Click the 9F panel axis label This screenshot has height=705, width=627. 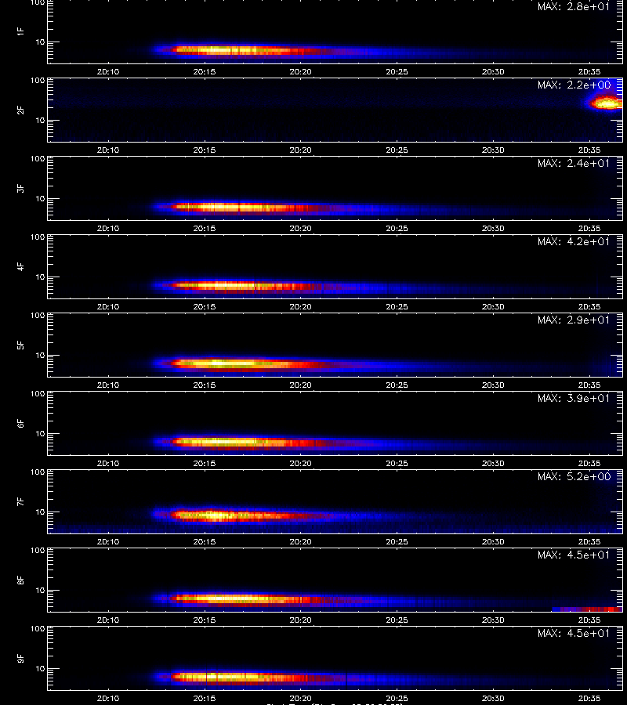pos(20,658)
